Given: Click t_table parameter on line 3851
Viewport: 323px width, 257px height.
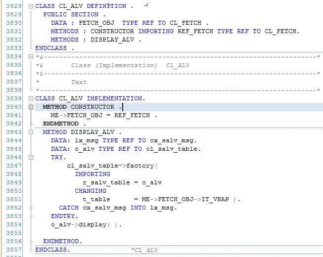Looking at the screenshot, I should 96,199.
